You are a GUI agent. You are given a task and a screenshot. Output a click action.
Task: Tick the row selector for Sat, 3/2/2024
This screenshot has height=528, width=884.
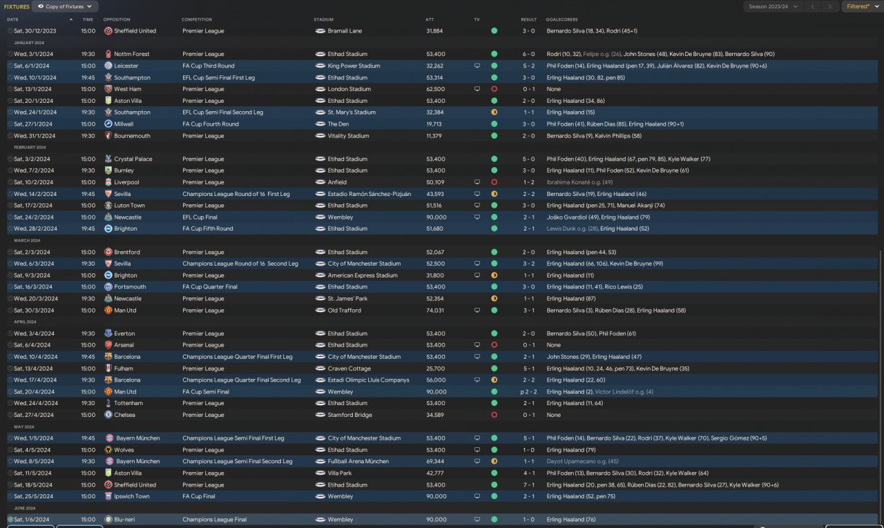click(10, 159)
